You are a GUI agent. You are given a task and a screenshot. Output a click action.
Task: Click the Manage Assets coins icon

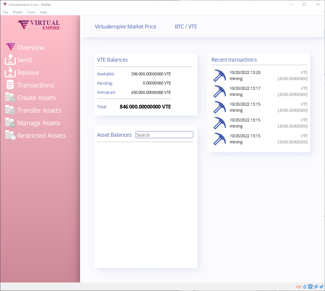click(x=10, y=122)
